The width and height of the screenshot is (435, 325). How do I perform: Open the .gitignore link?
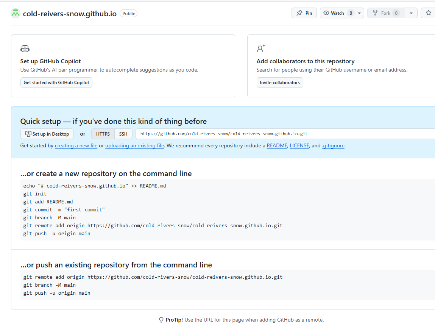point(333,146)
